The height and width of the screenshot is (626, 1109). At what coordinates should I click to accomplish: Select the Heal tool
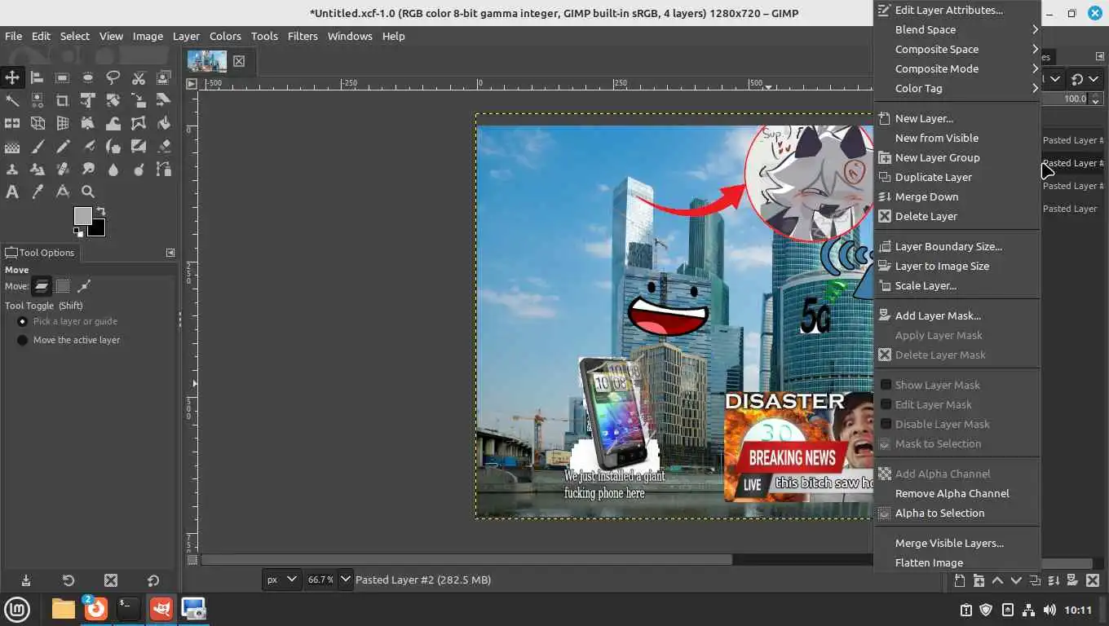coord(63,170)
